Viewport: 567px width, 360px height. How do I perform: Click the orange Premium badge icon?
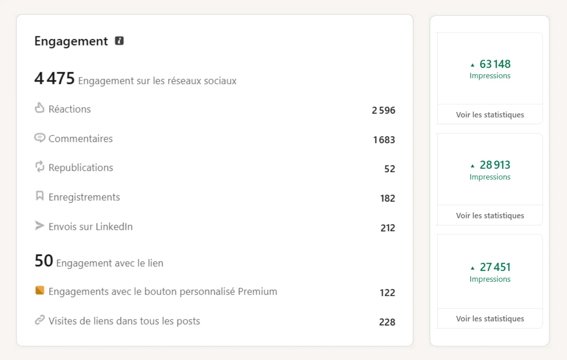click(x=40, y=290)
